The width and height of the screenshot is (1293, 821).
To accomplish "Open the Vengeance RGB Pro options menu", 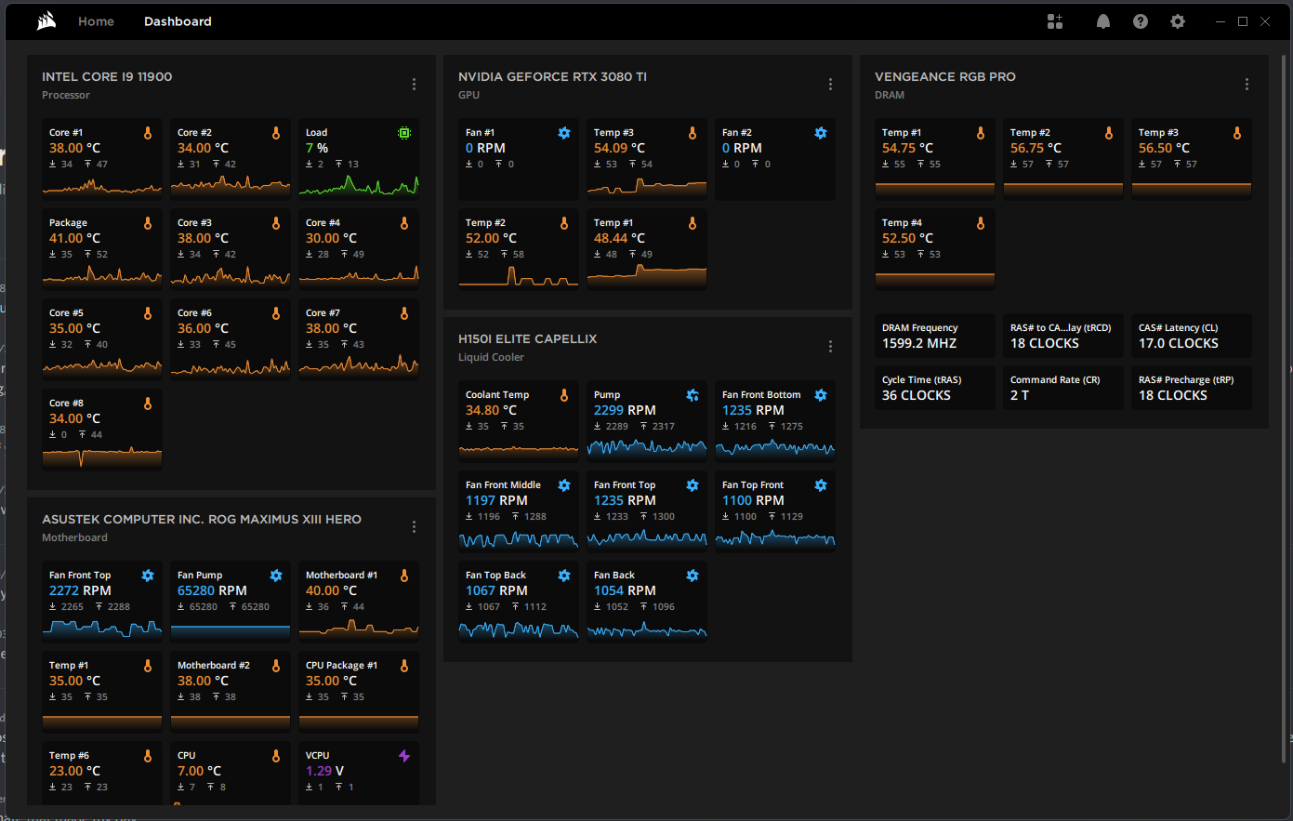I will 1247,85.
